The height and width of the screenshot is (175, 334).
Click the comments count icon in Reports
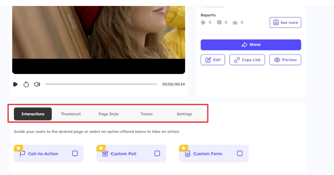[219, 23]
